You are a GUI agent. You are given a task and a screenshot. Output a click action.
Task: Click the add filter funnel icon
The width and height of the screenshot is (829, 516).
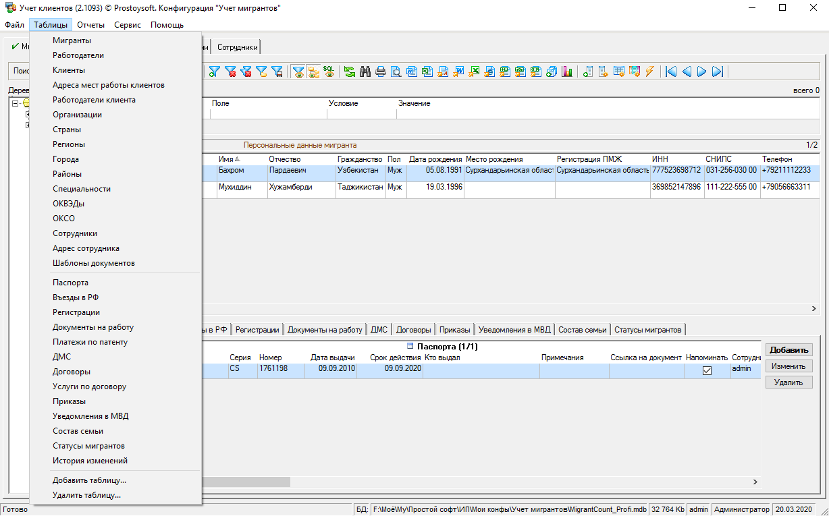[215, 71]
